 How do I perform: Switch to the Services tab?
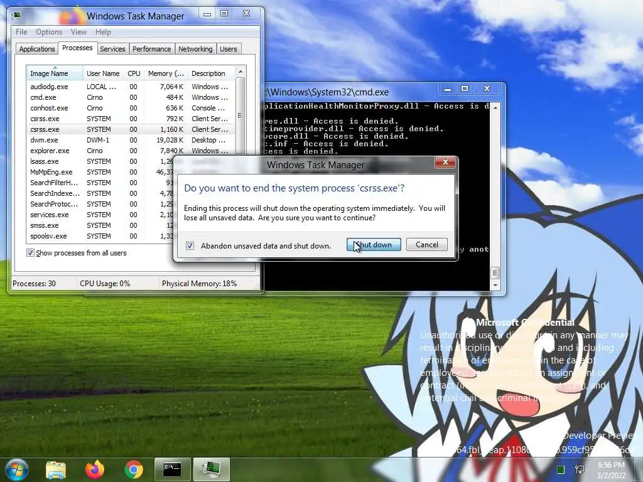tap(112, 49)
